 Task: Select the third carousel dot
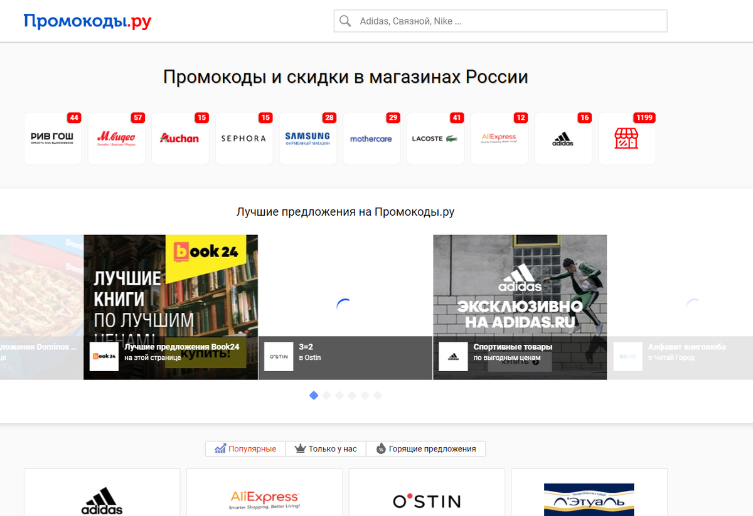(339, 395)
